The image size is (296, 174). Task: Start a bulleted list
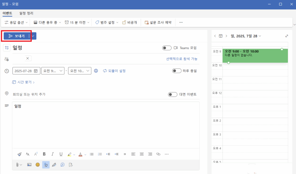coord(91,154)
